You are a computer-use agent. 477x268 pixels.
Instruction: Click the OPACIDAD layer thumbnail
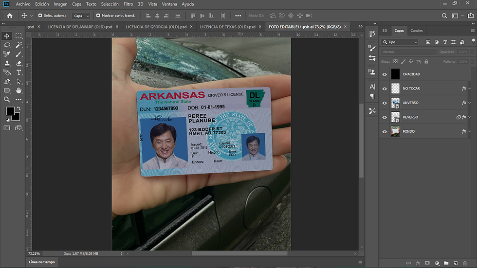pyautogui.click(x=395, y=74)
